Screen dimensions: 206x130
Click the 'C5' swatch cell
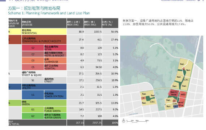click(x=33, y=67)
